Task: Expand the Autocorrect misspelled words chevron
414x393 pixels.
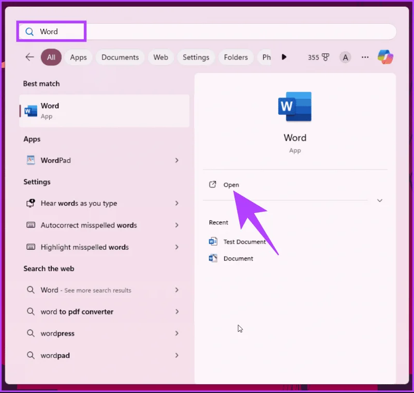Action: [x=176, y=225]
